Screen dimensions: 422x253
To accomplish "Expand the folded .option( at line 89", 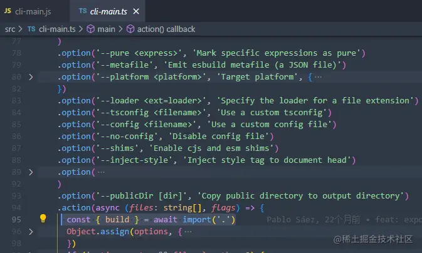I will pos(31,172).
